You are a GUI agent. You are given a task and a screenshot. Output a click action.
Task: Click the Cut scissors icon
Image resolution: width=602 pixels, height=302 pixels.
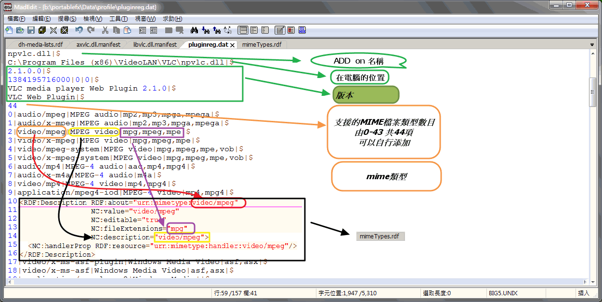105,30
